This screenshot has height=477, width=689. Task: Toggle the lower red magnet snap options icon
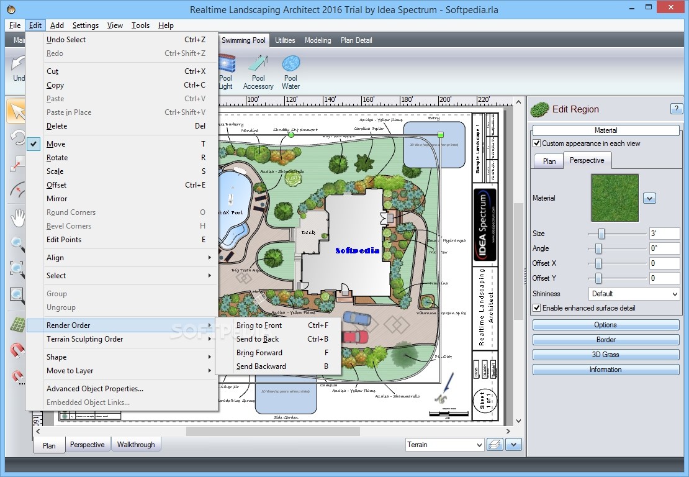(x=17, y=376)
